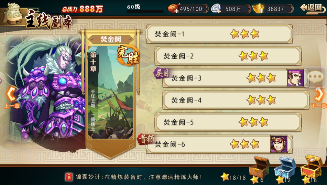The image size is (327, 185).
Task: Go to previous chapter with 上一章 arrow
Action: point(12,98)
